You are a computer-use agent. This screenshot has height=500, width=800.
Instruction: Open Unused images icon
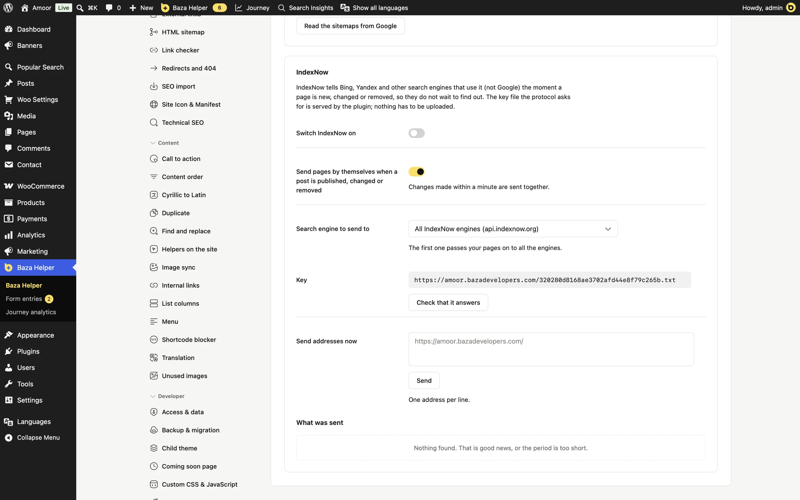(x=154, y=376)
